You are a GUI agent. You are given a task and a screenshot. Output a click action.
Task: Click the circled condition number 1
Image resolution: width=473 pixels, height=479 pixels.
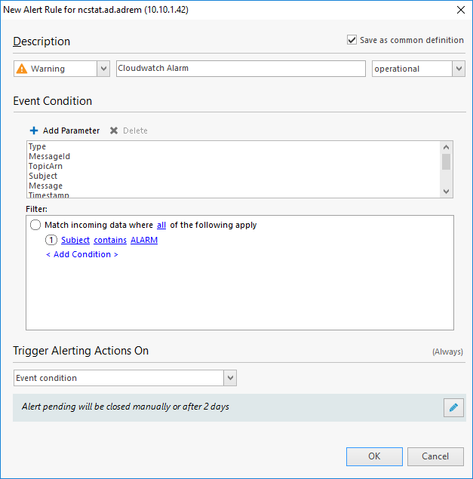click(51, 240)
